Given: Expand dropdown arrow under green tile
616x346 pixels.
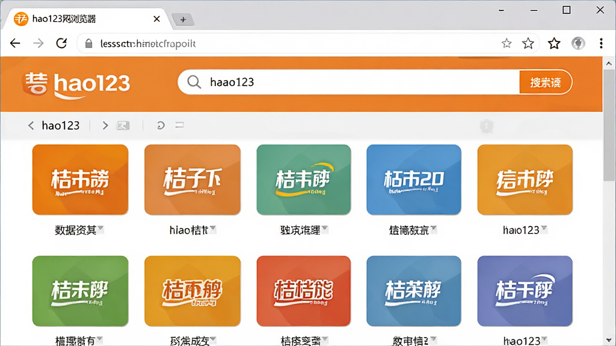Looking at the screenshot, I should (100, 339).
